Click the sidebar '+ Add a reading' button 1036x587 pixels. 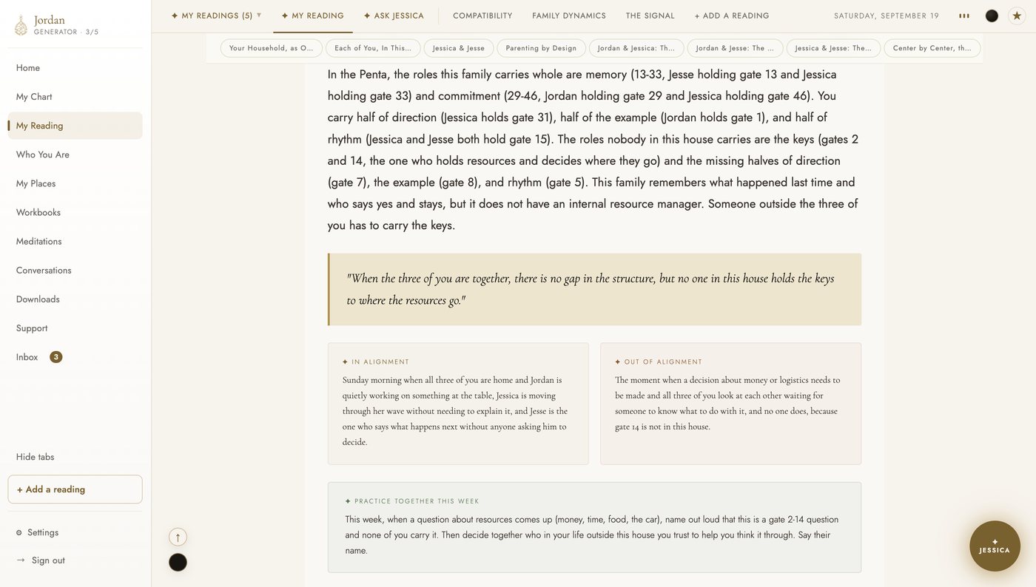coord(75,489)
